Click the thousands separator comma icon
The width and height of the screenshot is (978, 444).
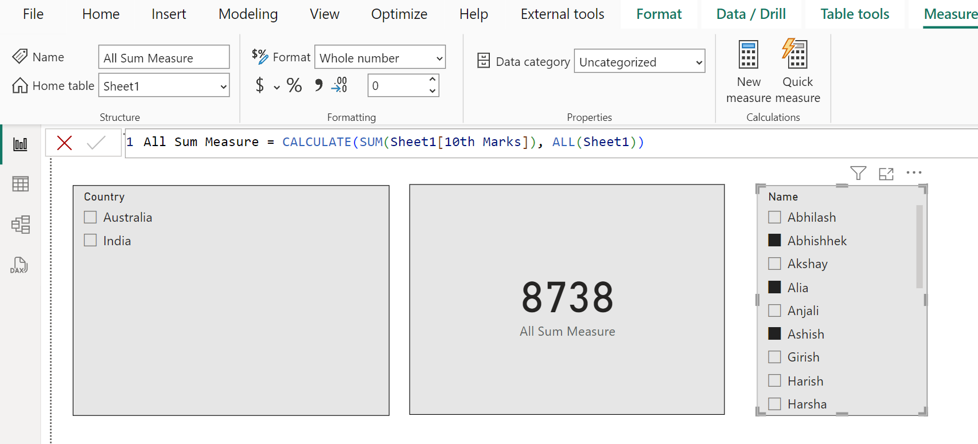pos(318,85)
